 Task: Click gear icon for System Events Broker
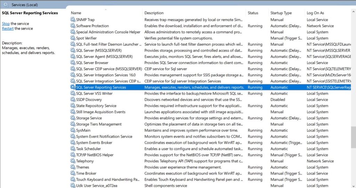coord(73,142)
